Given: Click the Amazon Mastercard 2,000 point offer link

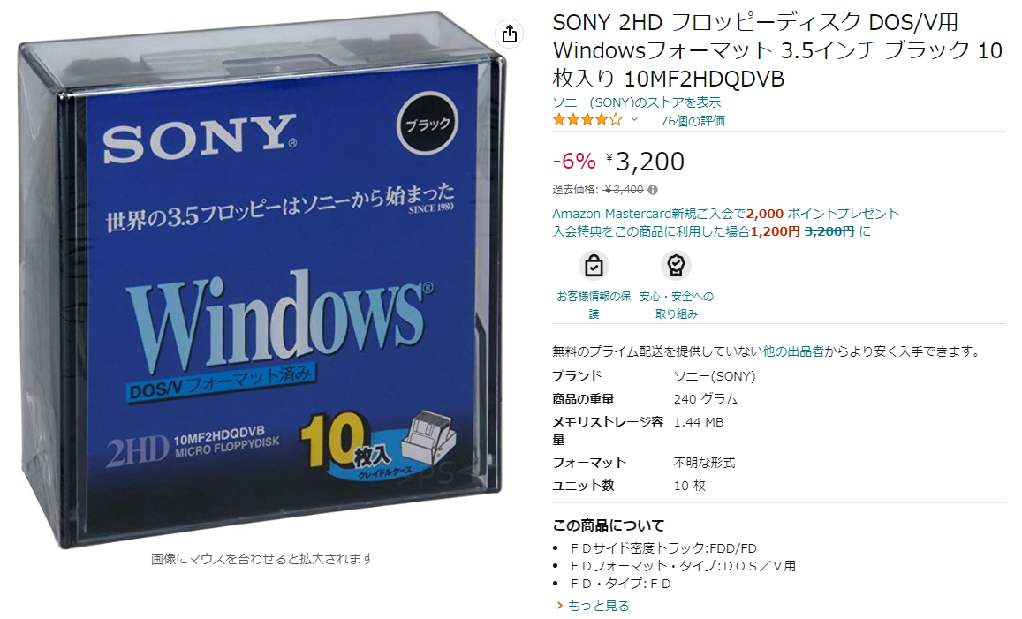Looking at the screenshot, I should pos(725,213).
